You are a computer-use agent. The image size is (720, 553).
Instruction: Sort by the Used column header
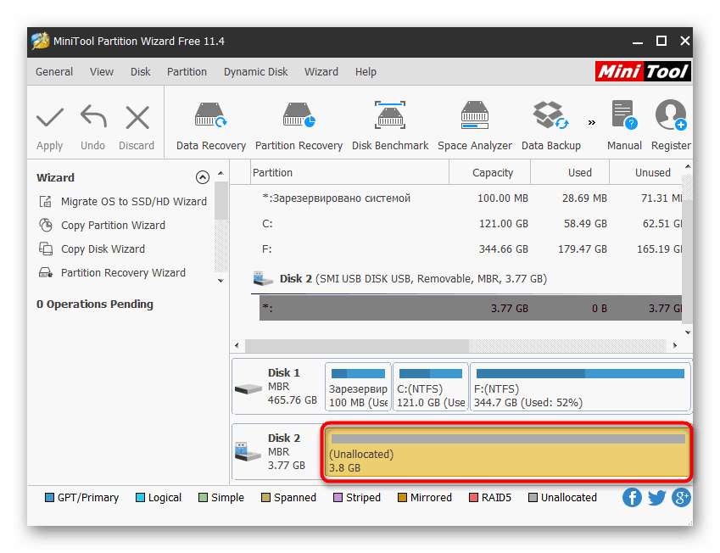pyautogui.click(x=570, y=173)
